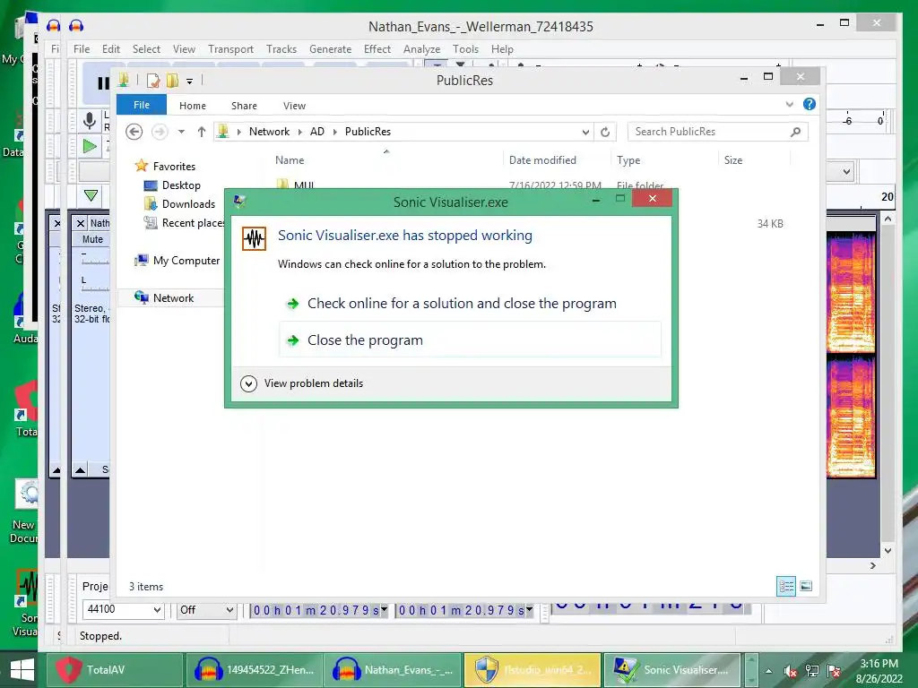Image resolution: width=918 pixels, height=688 pixels.
Task: Click the Audacity vertical scrollbar up arrow
Action: (888, 219)
